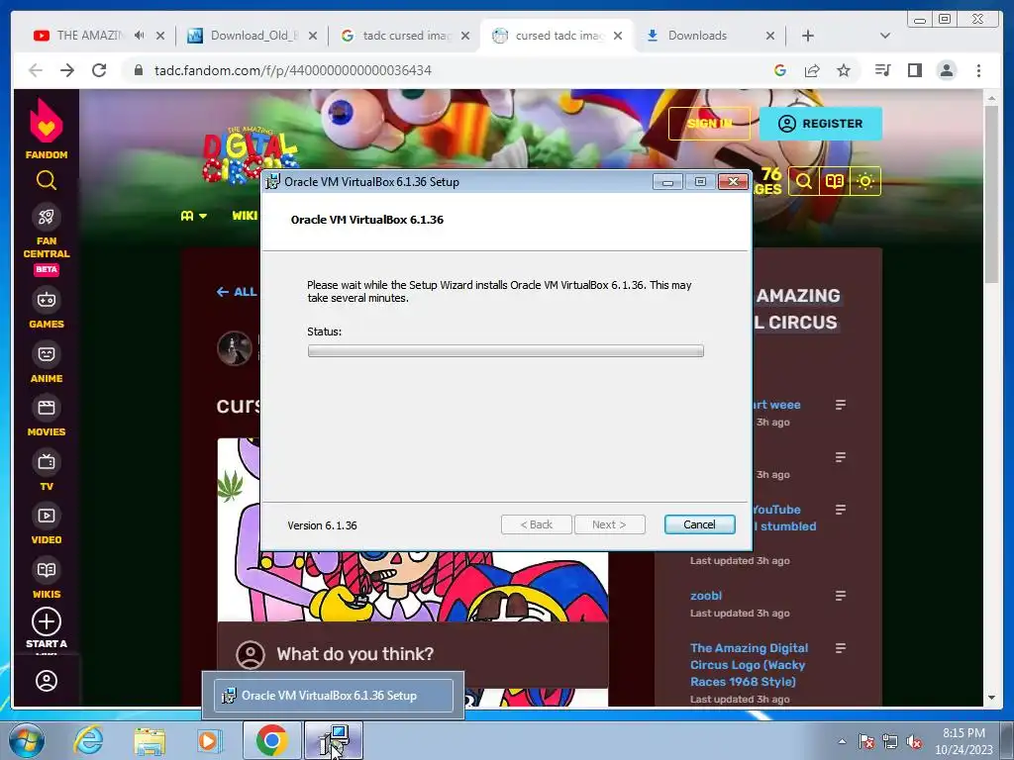Open the Windows Start menu
The width and height of the screenshot is (1014, 760).
pos(27,740)
